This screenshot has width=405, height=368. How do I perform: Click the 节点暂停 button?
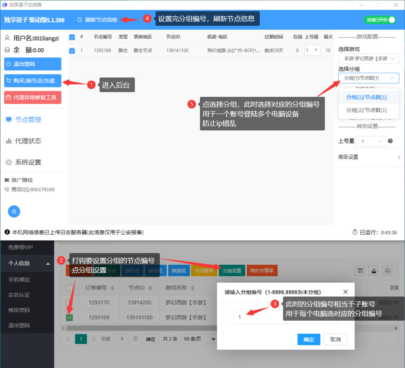(x=204, y=270)
